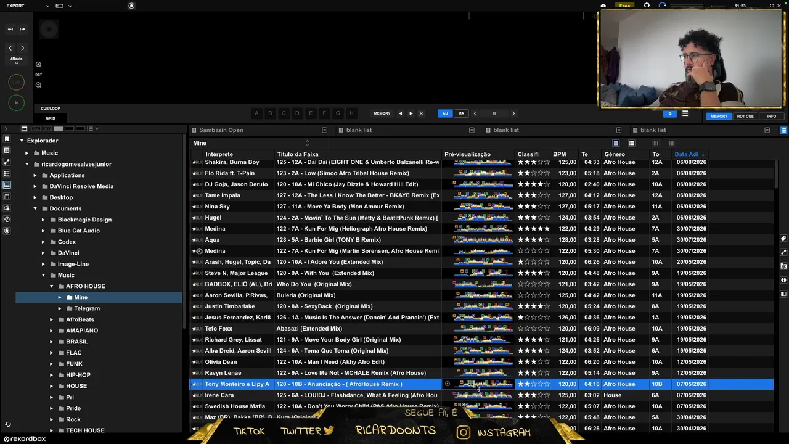Click the Free plan badge

coord(625,6)
